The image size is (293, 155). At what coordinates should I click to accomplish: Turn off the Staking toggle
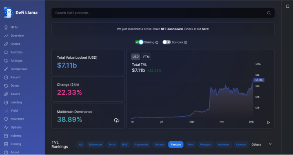tap(139, 42)
